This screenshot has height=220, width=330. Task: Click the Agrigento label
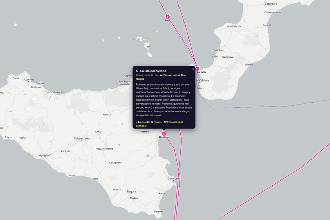45,155
